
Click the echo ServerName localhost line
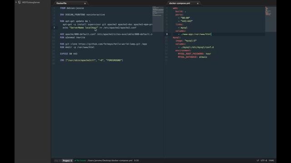click(x=100, y=28)
